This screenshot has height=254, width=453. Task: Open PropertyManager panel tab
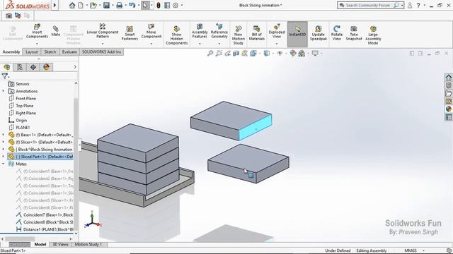20,67
